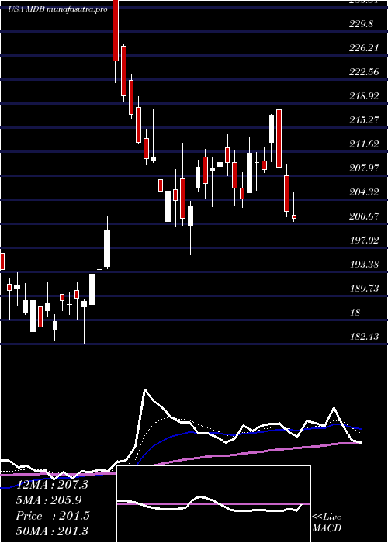Click the 197.02 price axis label

(364, 240)
